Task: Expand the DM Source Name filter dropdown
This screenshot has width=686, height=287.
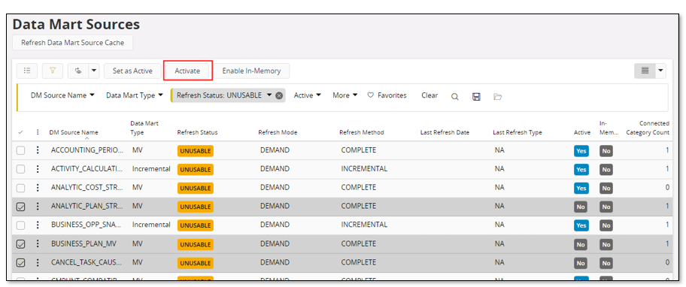Action: pyautogui.click(x=62, y=95)
